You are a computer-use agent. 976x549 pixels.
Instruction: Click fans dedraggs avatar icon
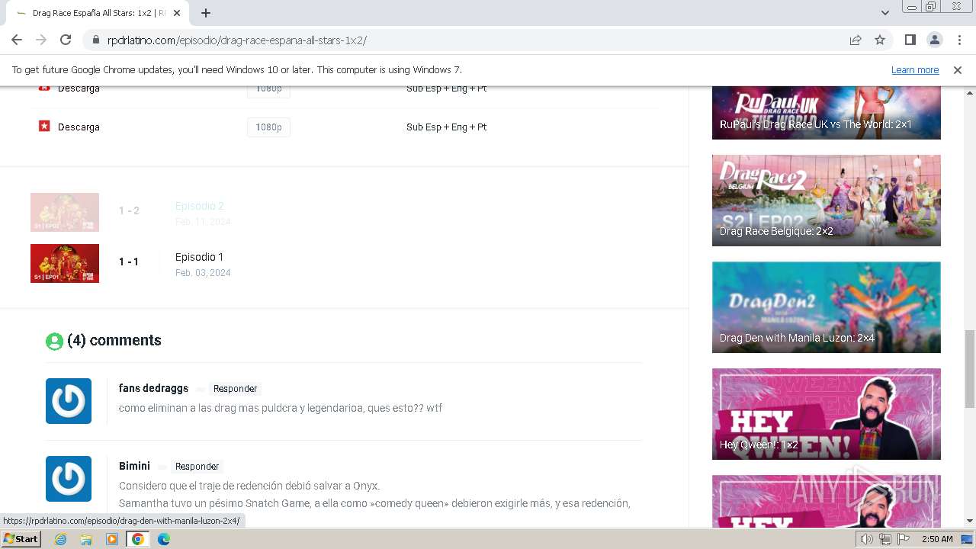pyautogui.click(x=69, y=401)
